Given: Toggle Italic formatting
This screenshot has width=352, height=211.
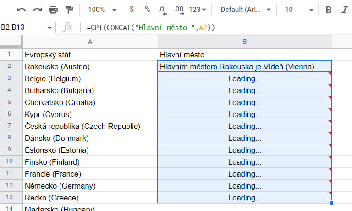Looking at the screenshot, I should point(344,10).
